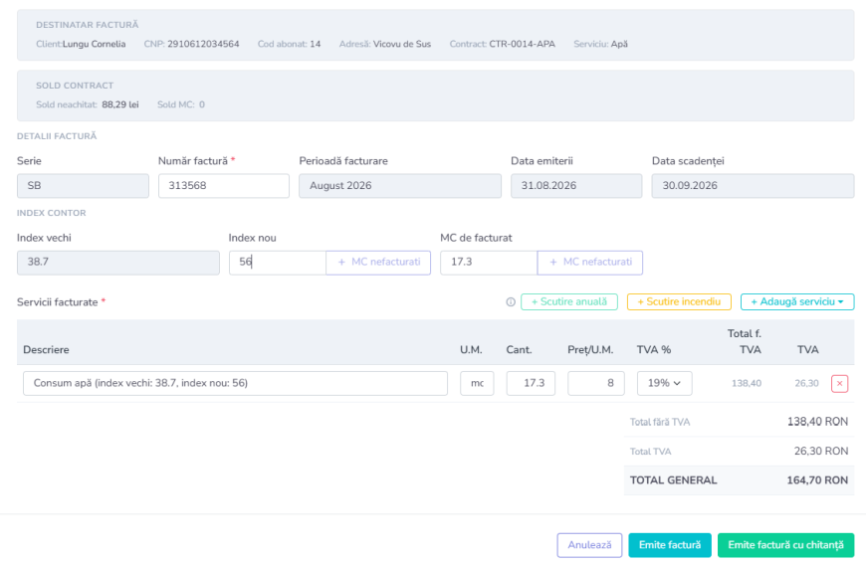Apply Scutire anuală exemption

(568, 301)
